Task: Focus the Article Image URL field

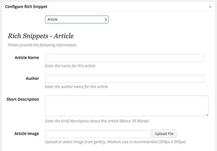Action: coord(98,134)
